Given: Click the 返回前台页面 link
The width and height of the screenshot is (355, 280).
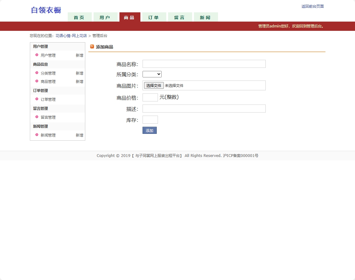Looking at the screenshot, I should point(312,6).
